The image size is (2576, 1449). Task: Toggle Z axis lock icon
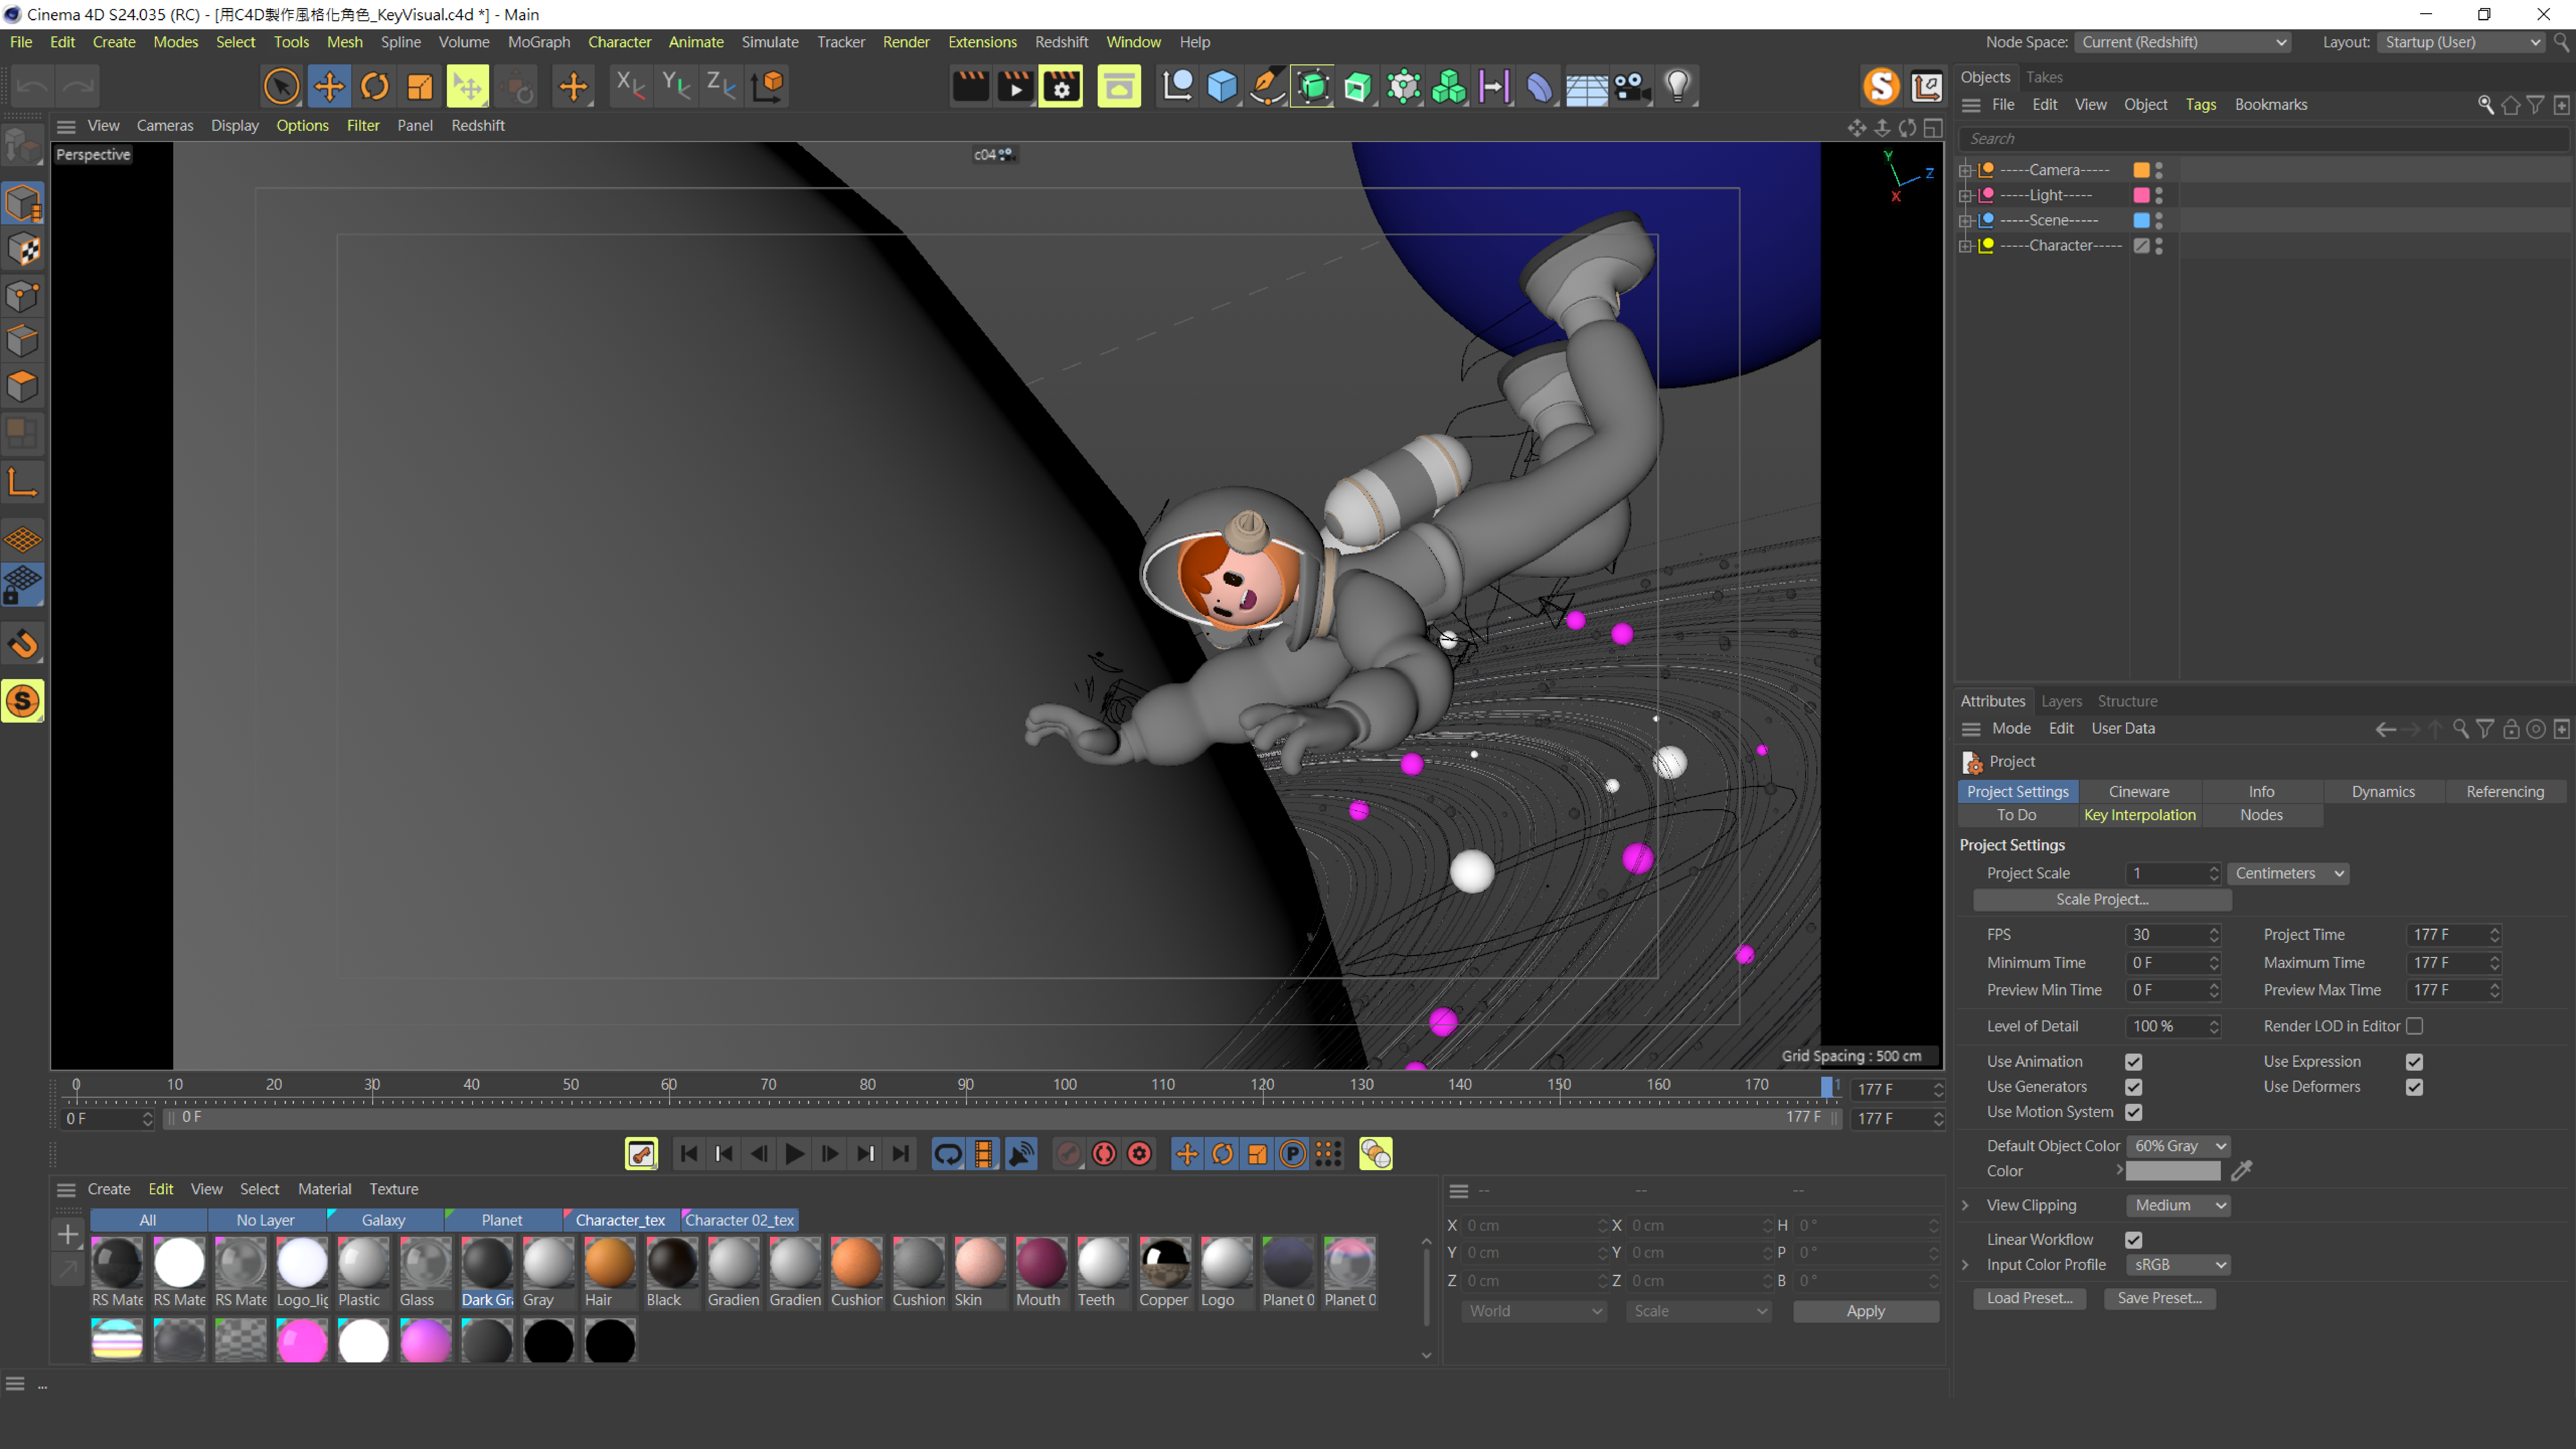coord(721,86)
